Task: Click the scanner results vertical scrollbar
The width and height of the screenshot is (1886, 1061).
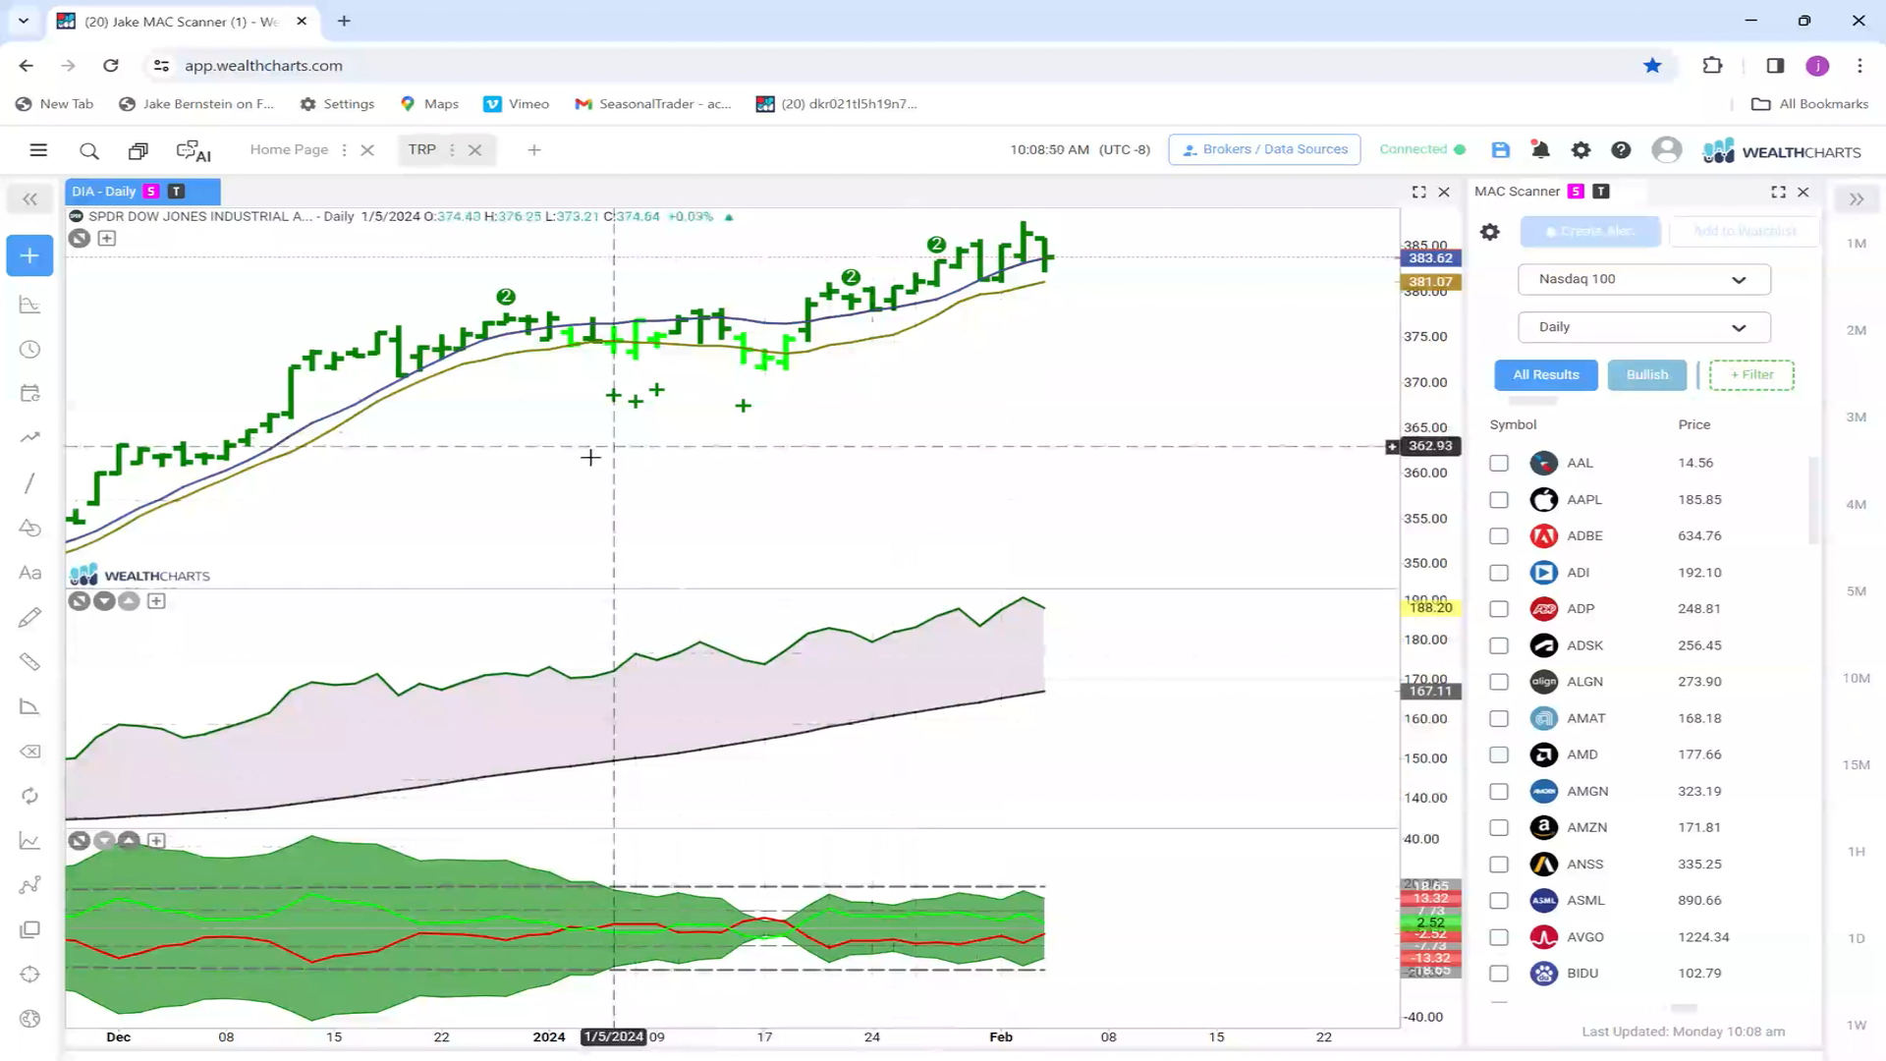Action: (x=1813, y=501)
